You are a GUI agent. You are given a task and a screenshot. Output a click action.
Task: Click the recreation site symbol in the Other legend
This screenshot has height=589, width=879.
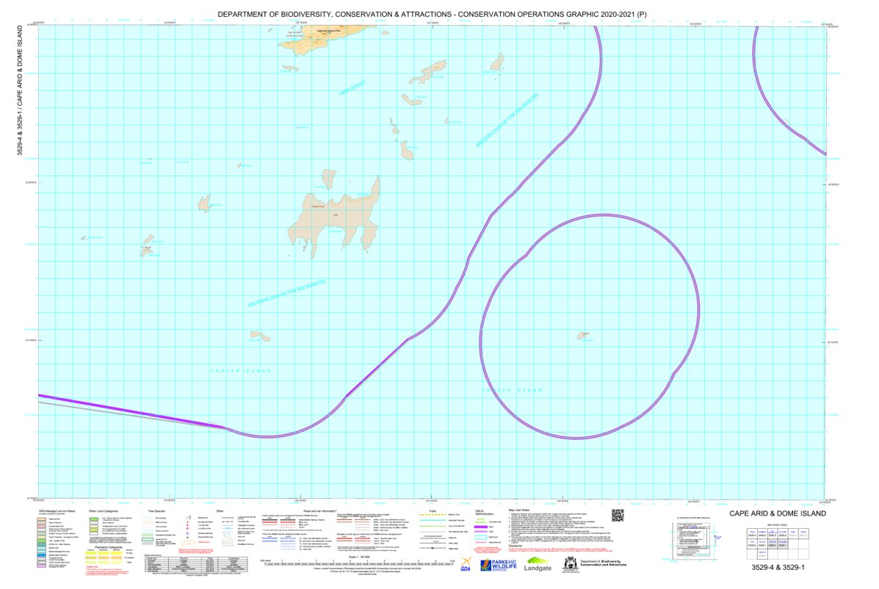(x=187, y=521)
